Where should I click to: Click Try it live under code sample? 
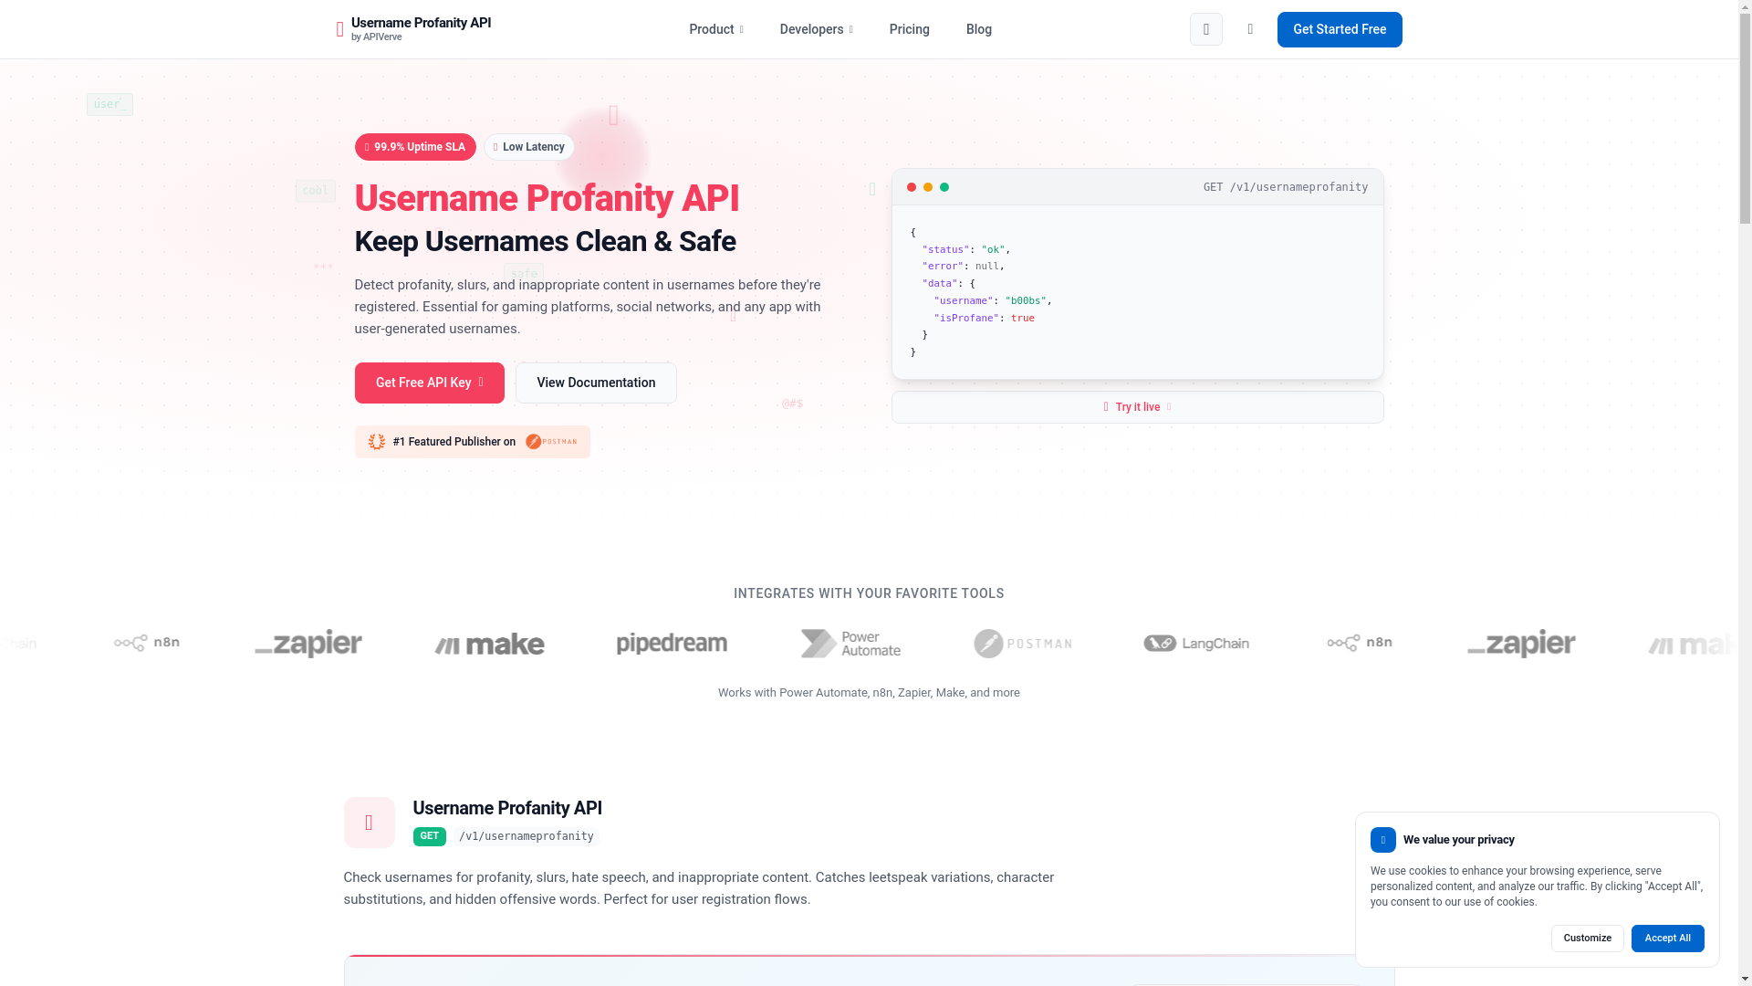[1137, 407]
